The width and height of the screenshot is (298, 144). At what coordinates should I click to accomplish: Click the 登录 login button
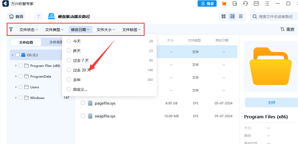[x=207, y=3]
